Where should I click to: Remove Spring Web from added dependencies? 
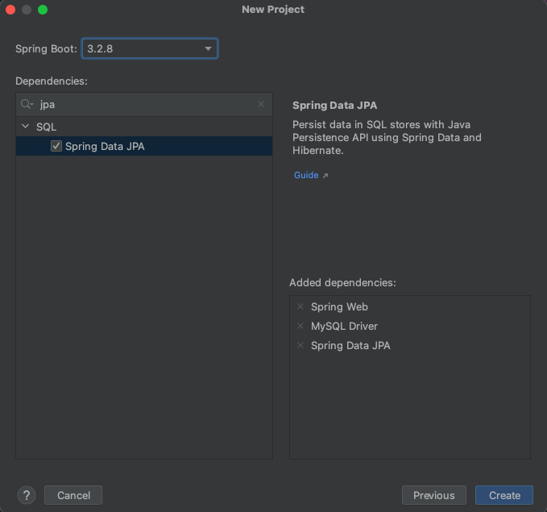300,306
